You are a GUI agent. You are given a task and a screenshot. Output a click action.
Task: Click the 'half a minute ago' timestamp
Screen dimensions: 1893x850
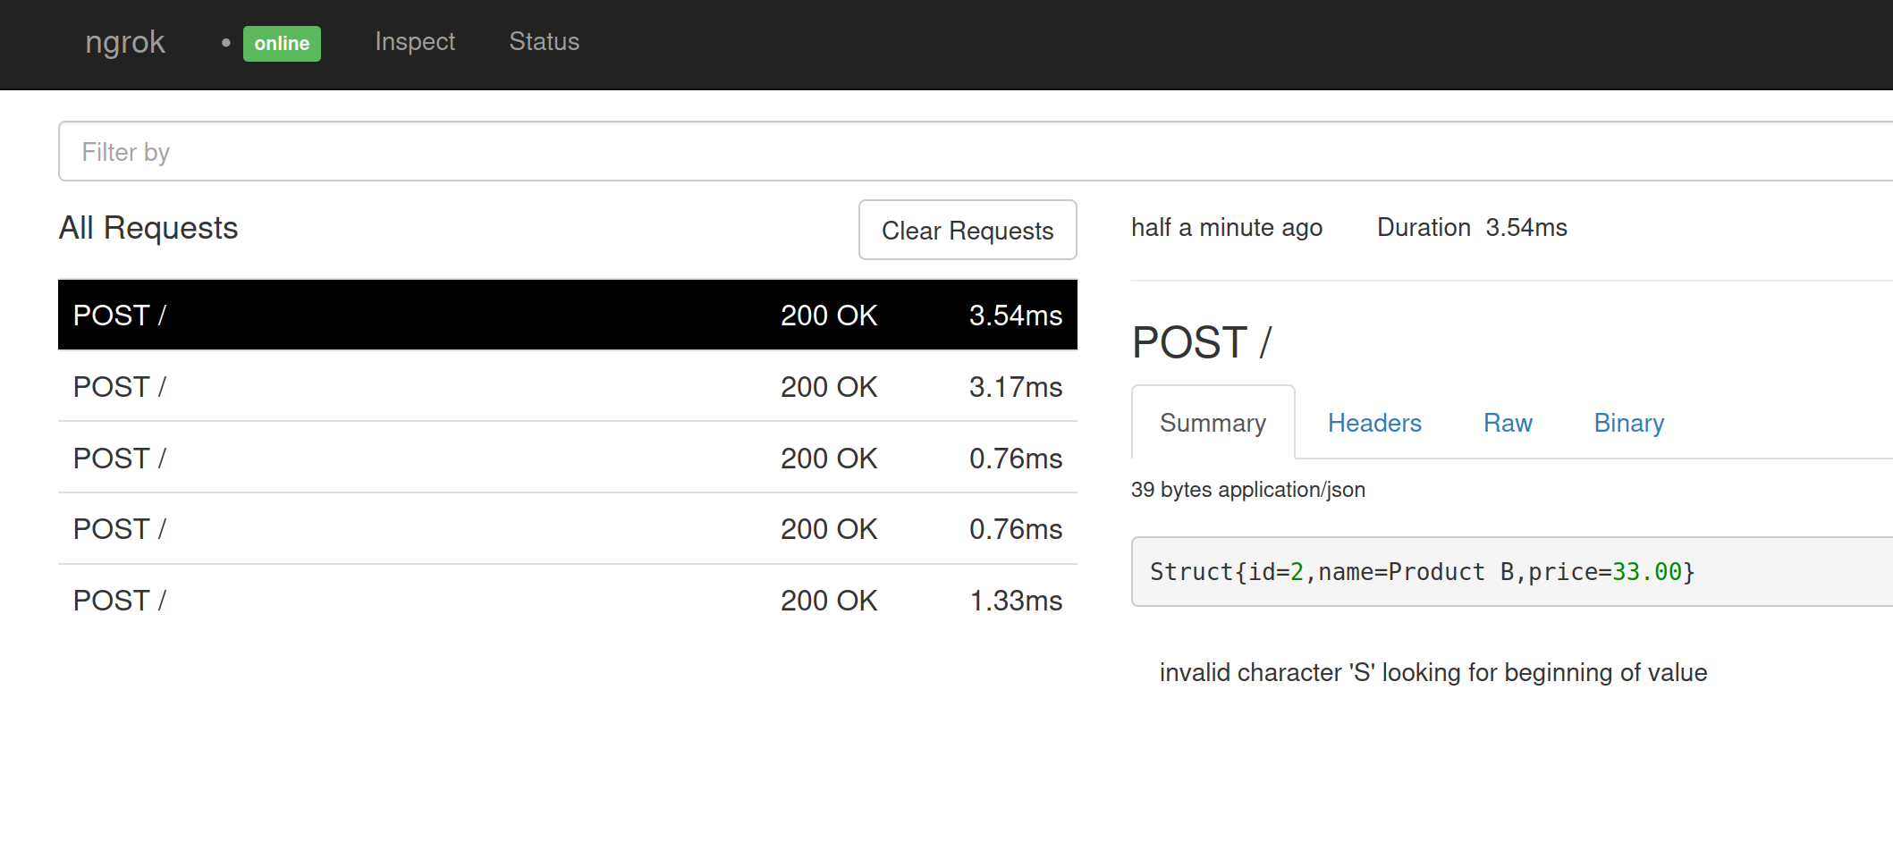point(1226,228)
